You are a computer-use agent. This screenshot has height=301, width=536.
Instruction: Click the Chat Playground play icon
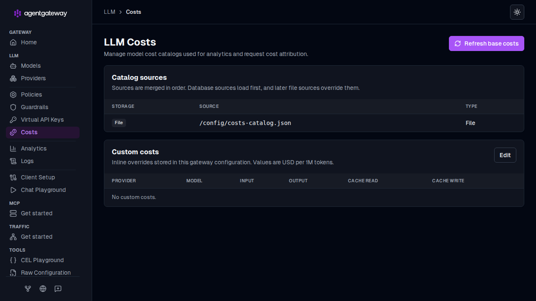(x=13, y=190)
